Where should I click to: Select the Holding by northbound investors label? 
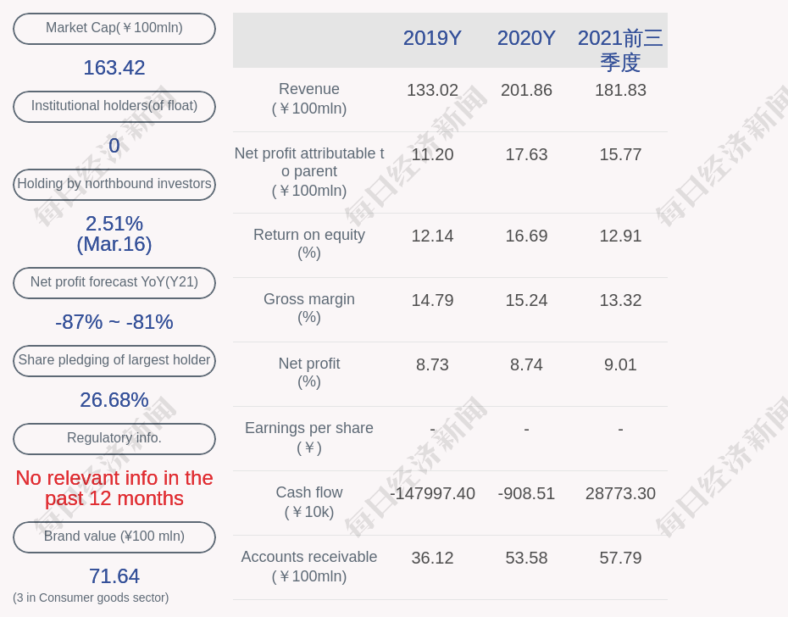click(114, 184)
